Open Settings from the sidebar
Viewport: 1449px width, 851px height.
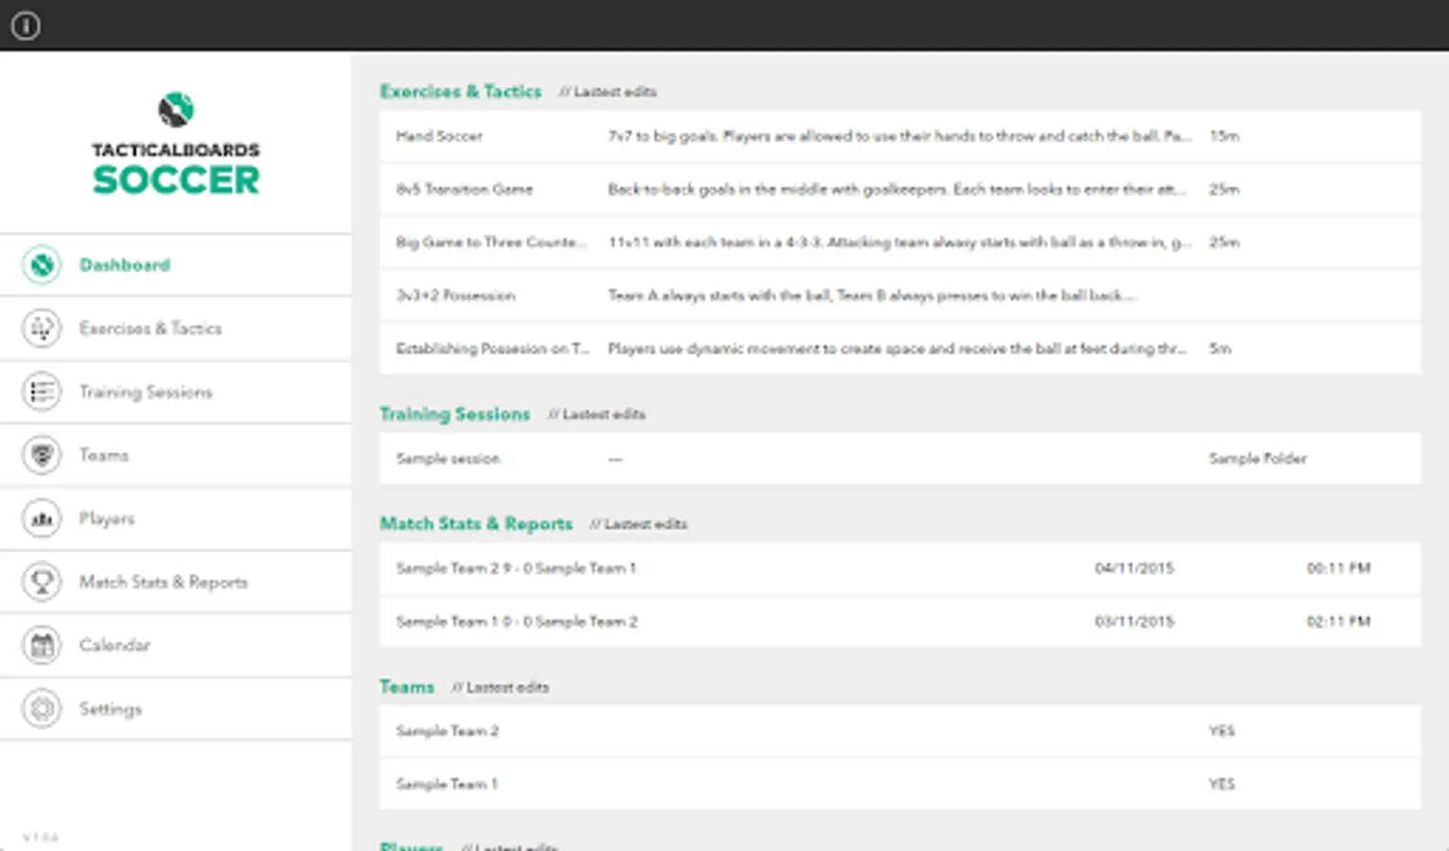[175, 708]
